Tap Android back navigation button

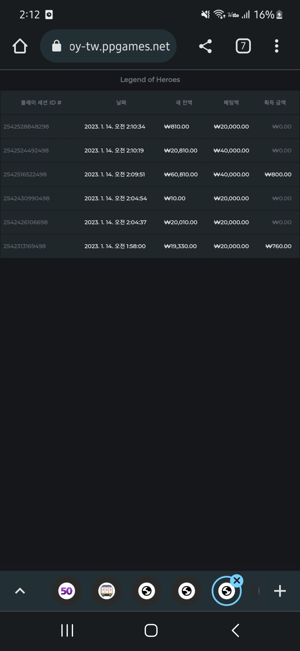(x=235, y=630)
